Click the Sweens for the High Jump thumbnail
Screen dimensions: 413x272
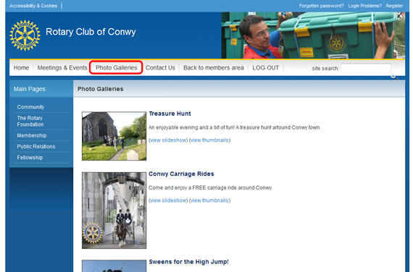click(114, 266)
